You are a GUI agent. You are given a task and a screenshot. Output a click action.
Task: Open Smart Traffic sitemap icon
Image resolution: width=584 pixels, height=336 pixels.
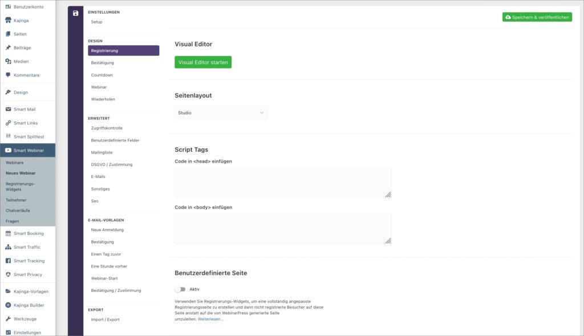[8, 247]
